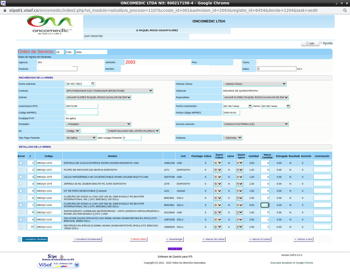Viewport: 350px width, 280px height.
Task: Click the Borrar Orden button
Action: coord(138,239)
